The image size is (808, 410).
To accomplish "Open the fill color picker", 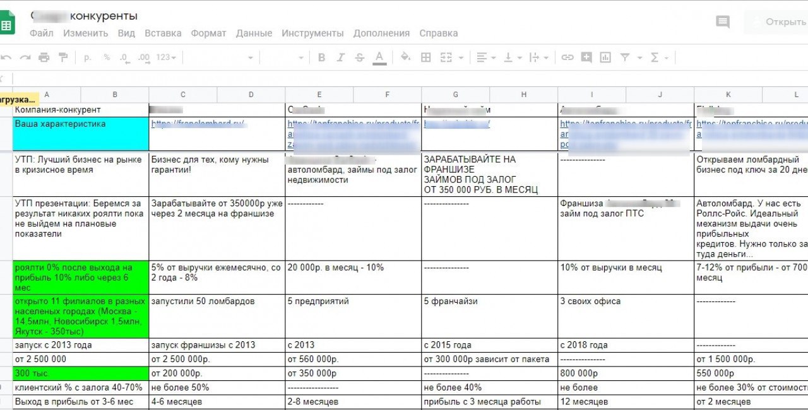I will 406,57.
